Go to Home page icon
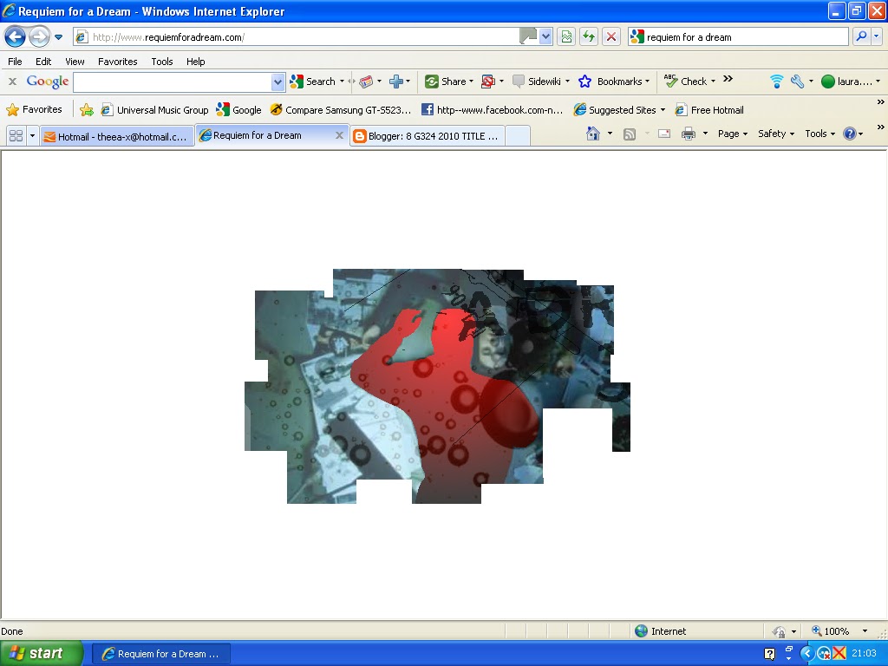The height and width of the screenshot is (666, 888). pos(592,134)
